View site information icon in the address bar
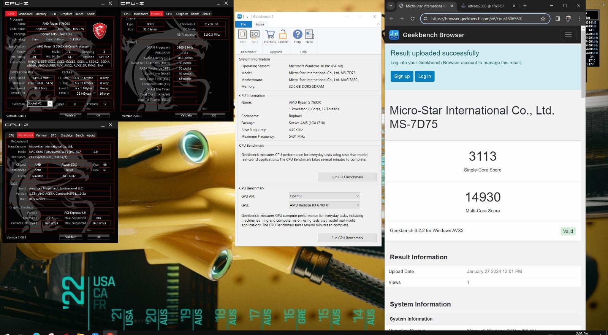 pos(425,18)
